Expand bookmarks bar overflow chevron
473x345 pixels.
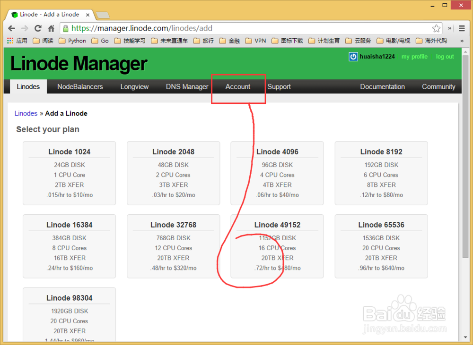tap(462, 41)
